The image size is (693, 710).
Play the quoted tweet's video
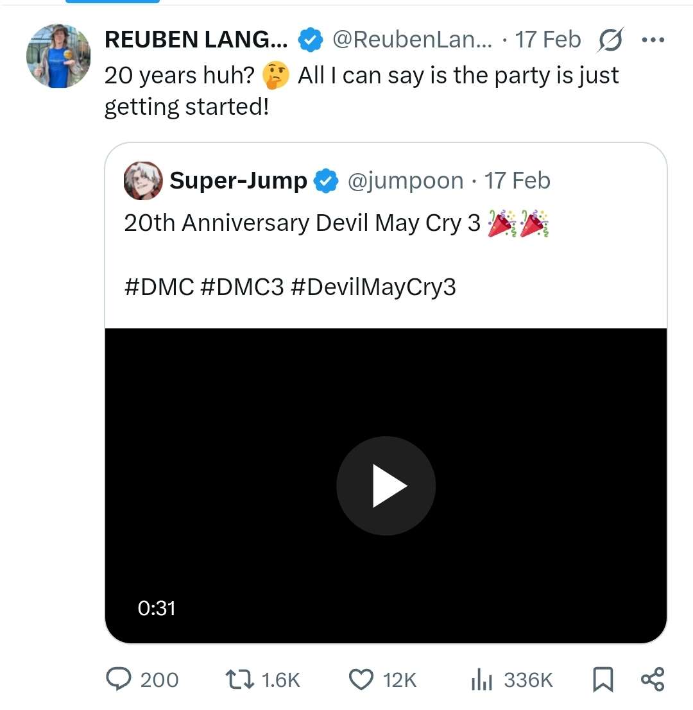pos(386,486)
